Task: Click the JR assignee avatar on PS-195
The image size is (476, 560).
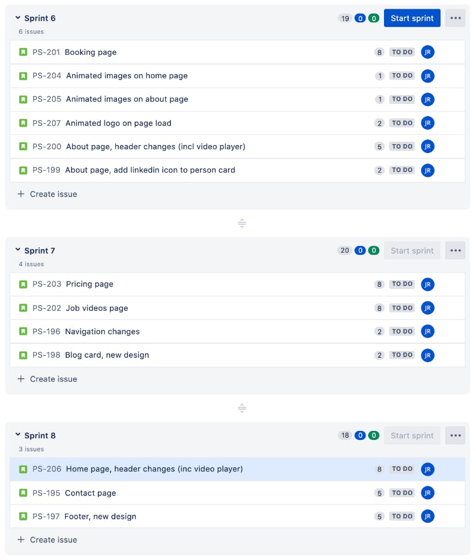Action: [427, 493]
